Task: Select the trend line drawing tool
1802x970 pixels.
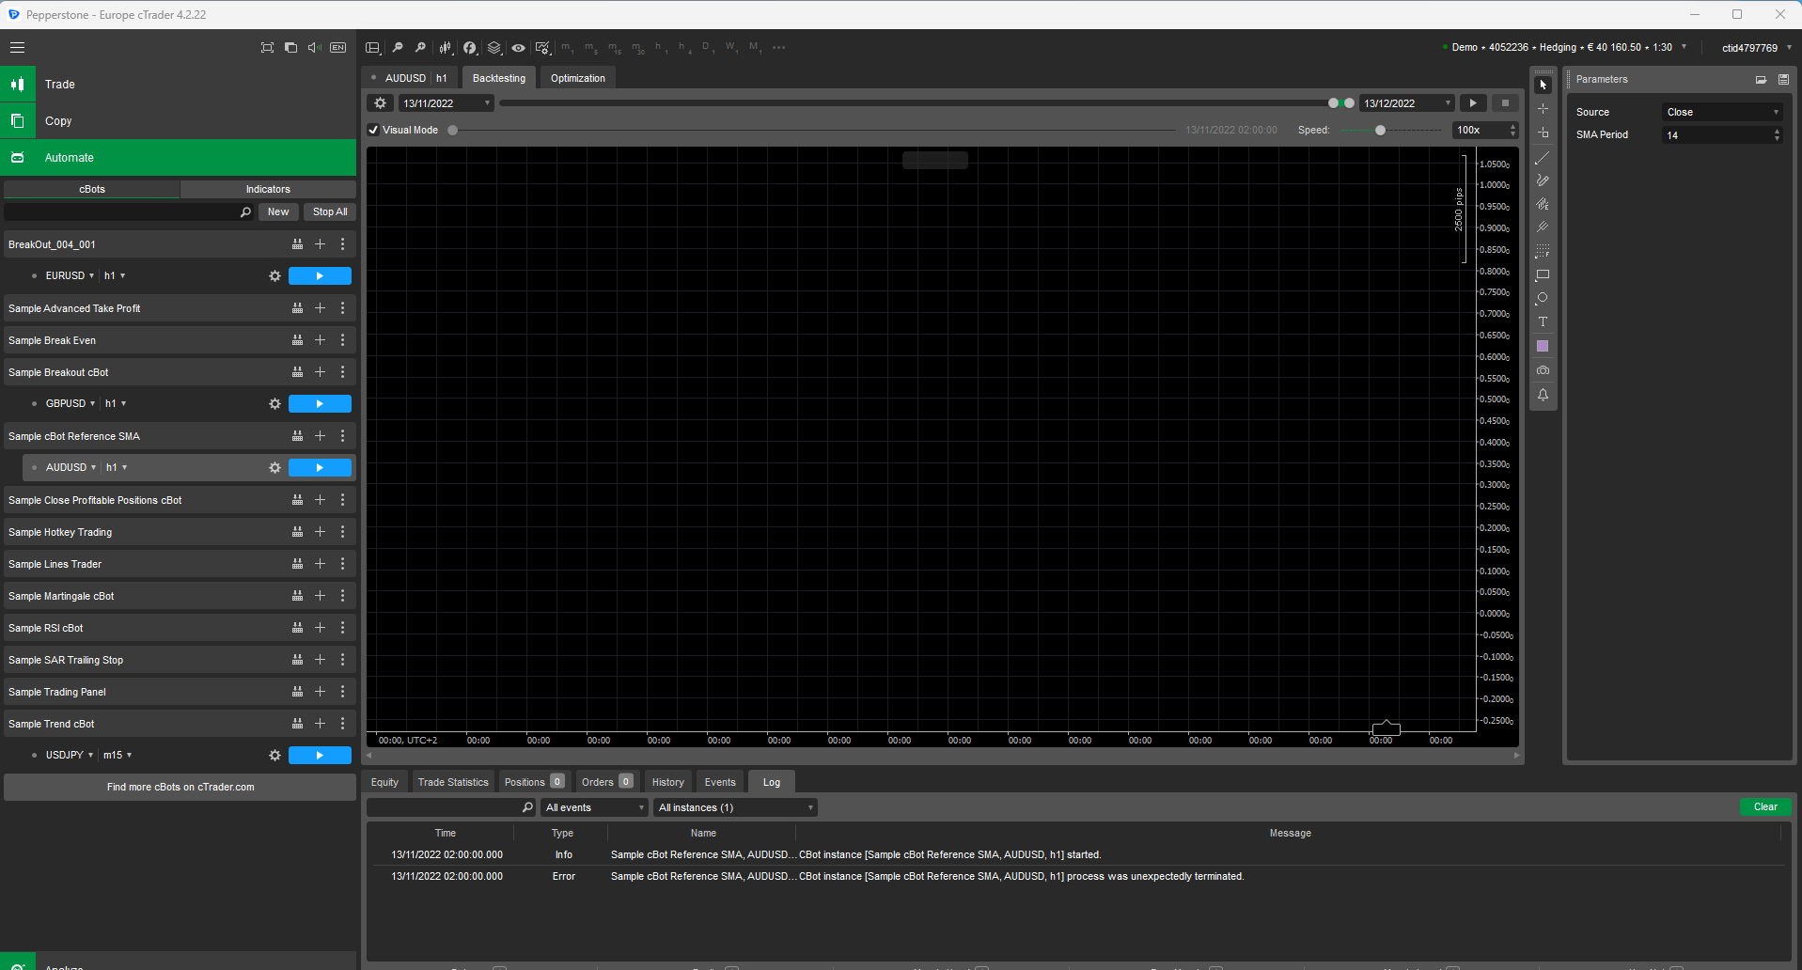Action: click(x=1543, y=158)
